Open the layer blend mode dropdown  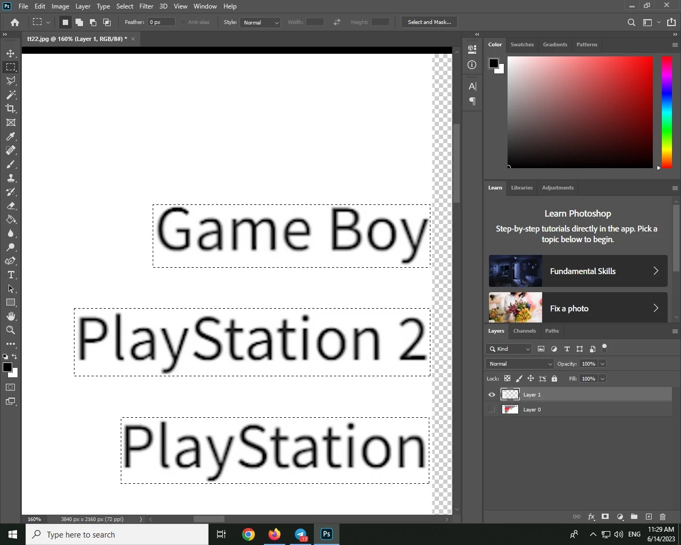click(520, 364)
